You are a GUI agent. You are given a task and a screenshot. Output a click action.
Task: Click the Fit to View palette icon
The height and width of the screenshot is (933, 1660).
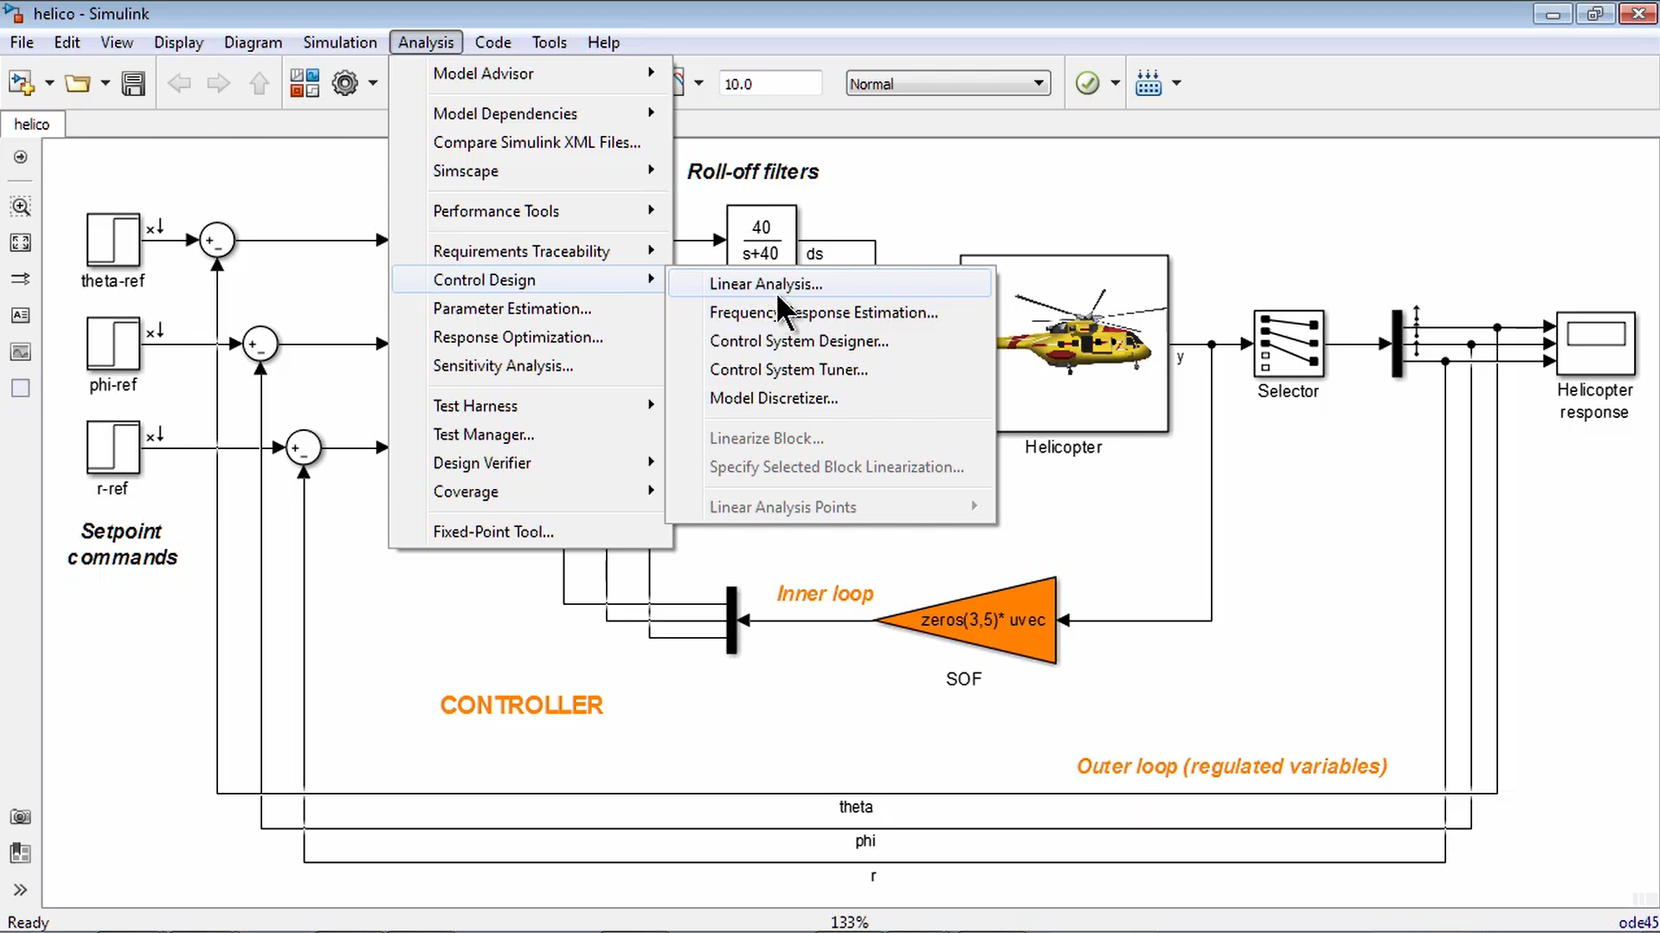click(x=21, y=242)
